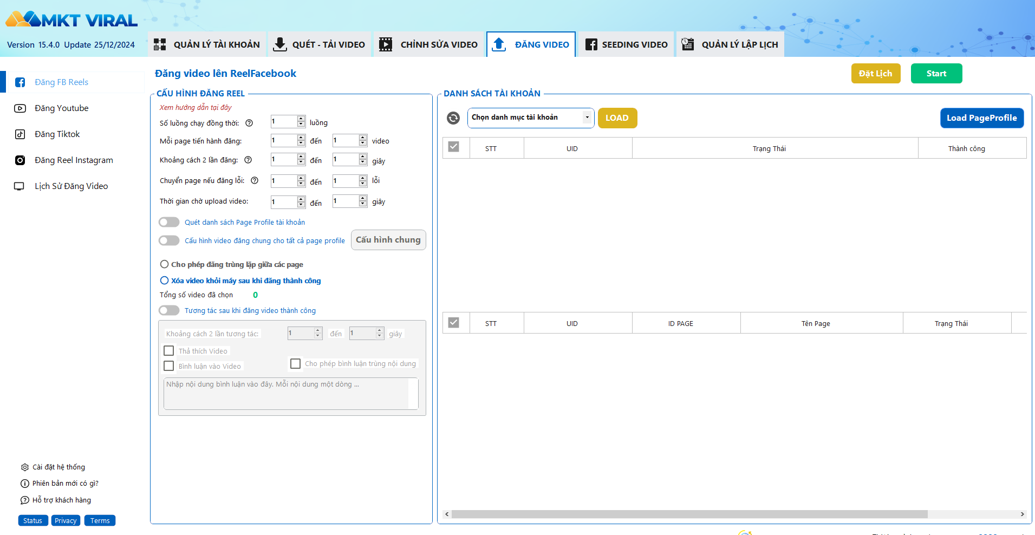Click the Tiktok icon in the sidebar
This screenshot has width=1035, height=535.
pos(20,134)
